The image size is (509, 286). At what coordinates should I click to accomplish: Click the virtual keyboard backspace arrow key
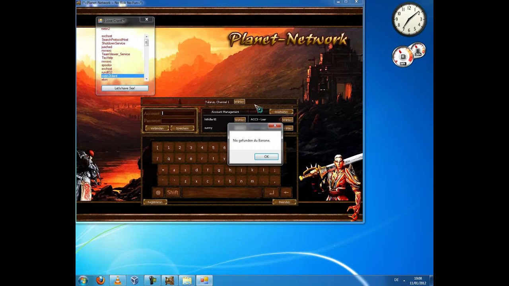[x=286, y=192]
